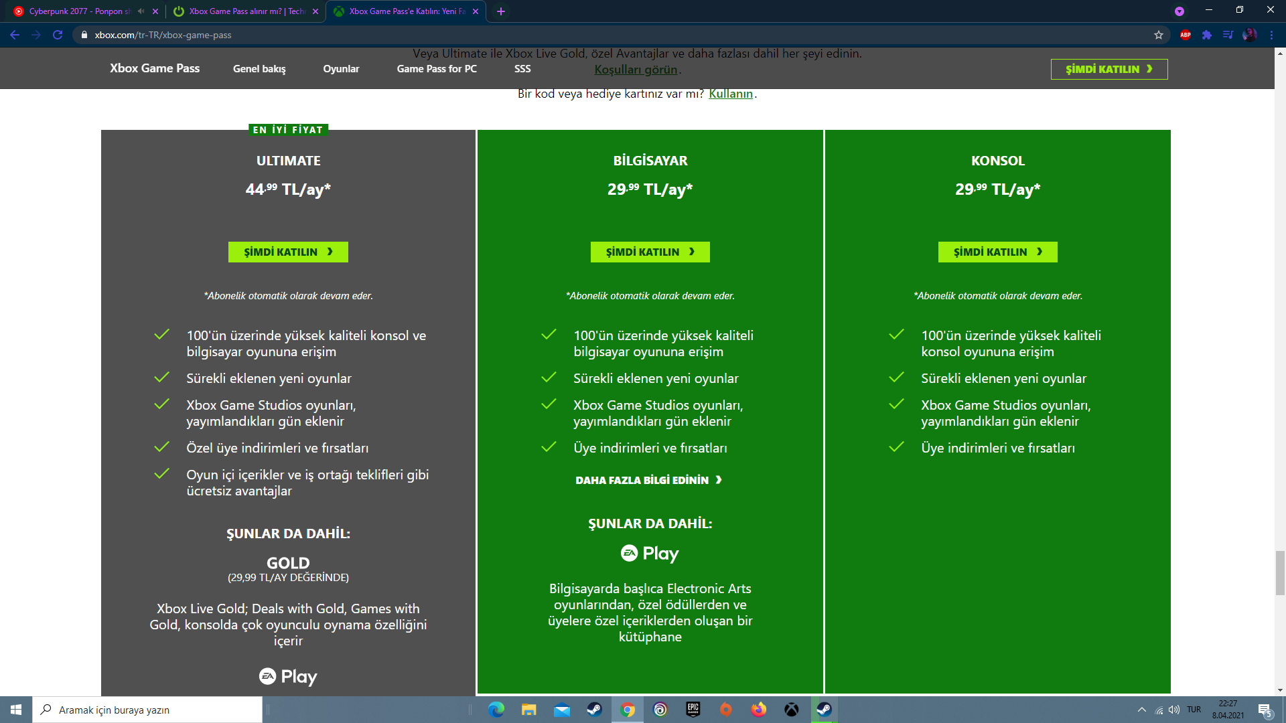Open Epic Games launcher in the taskbar
The height and width of the screenshot is (723, 1286).
693,710
